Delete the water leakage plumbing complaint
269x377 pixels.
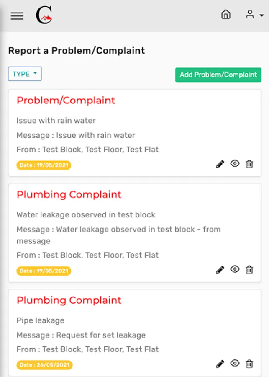pyautogui.click(x=249, y=270)
